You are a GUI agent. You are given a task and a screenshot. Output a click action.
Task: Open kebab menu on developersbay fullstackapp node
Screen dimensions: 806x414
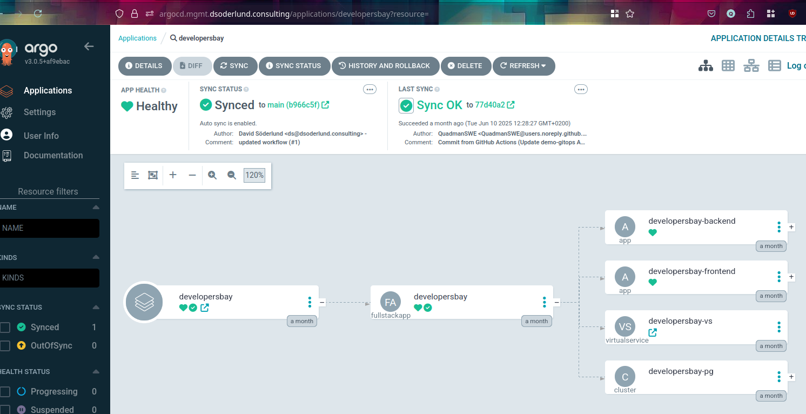(x=544, y=302)
